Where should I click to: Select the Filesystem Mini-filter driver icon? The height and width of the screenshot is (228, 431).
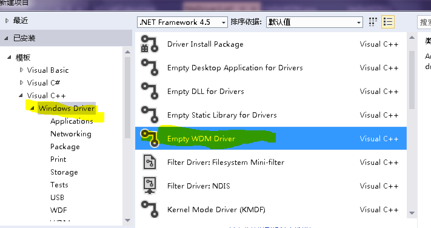(150, 163)
